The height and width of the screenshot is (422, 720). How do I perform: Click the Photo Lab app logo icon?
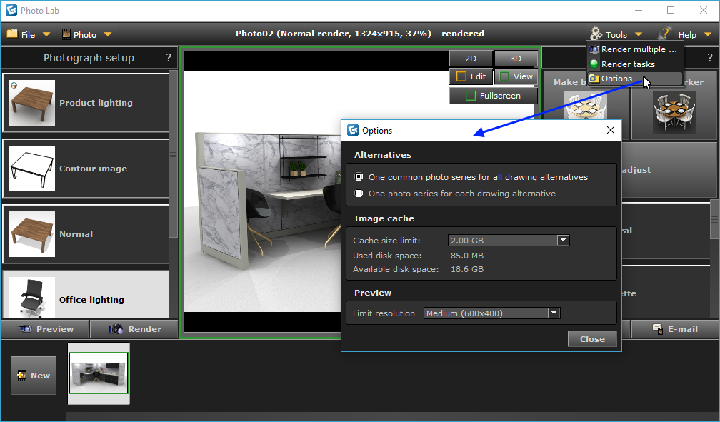point(11,10)
